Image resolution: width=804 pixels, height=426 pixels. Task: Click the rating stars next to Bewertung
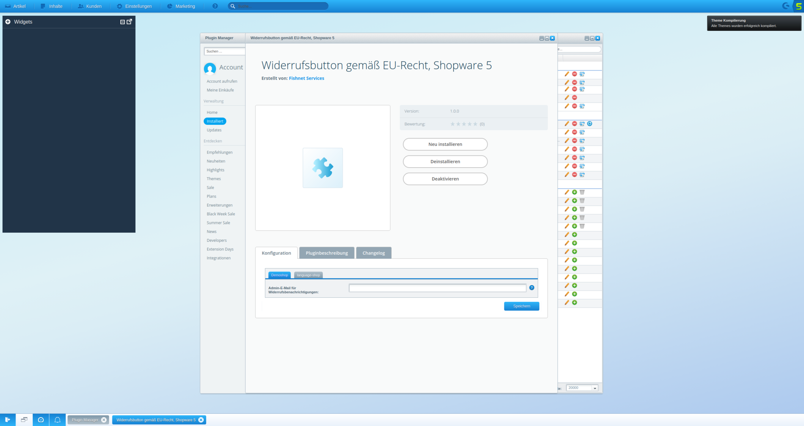pos(464,124)
